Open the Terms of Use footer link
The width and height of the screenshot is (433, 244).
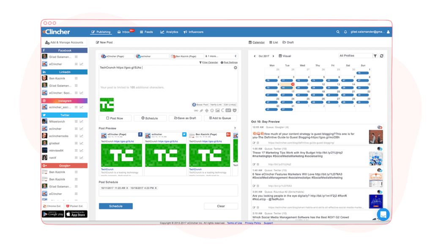[234, 223]
